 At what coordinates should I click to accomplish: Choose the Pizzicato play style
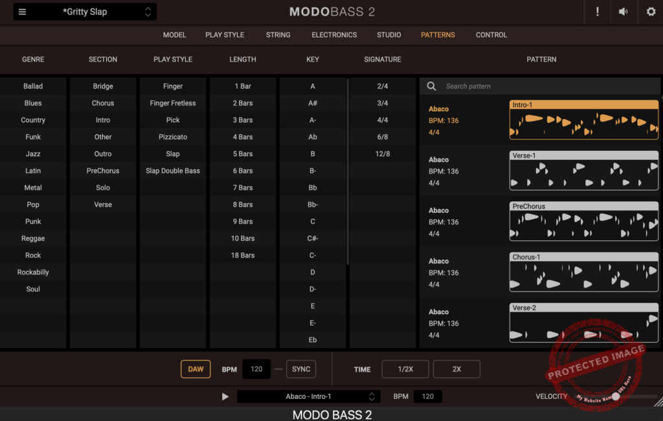coord(173,137)
